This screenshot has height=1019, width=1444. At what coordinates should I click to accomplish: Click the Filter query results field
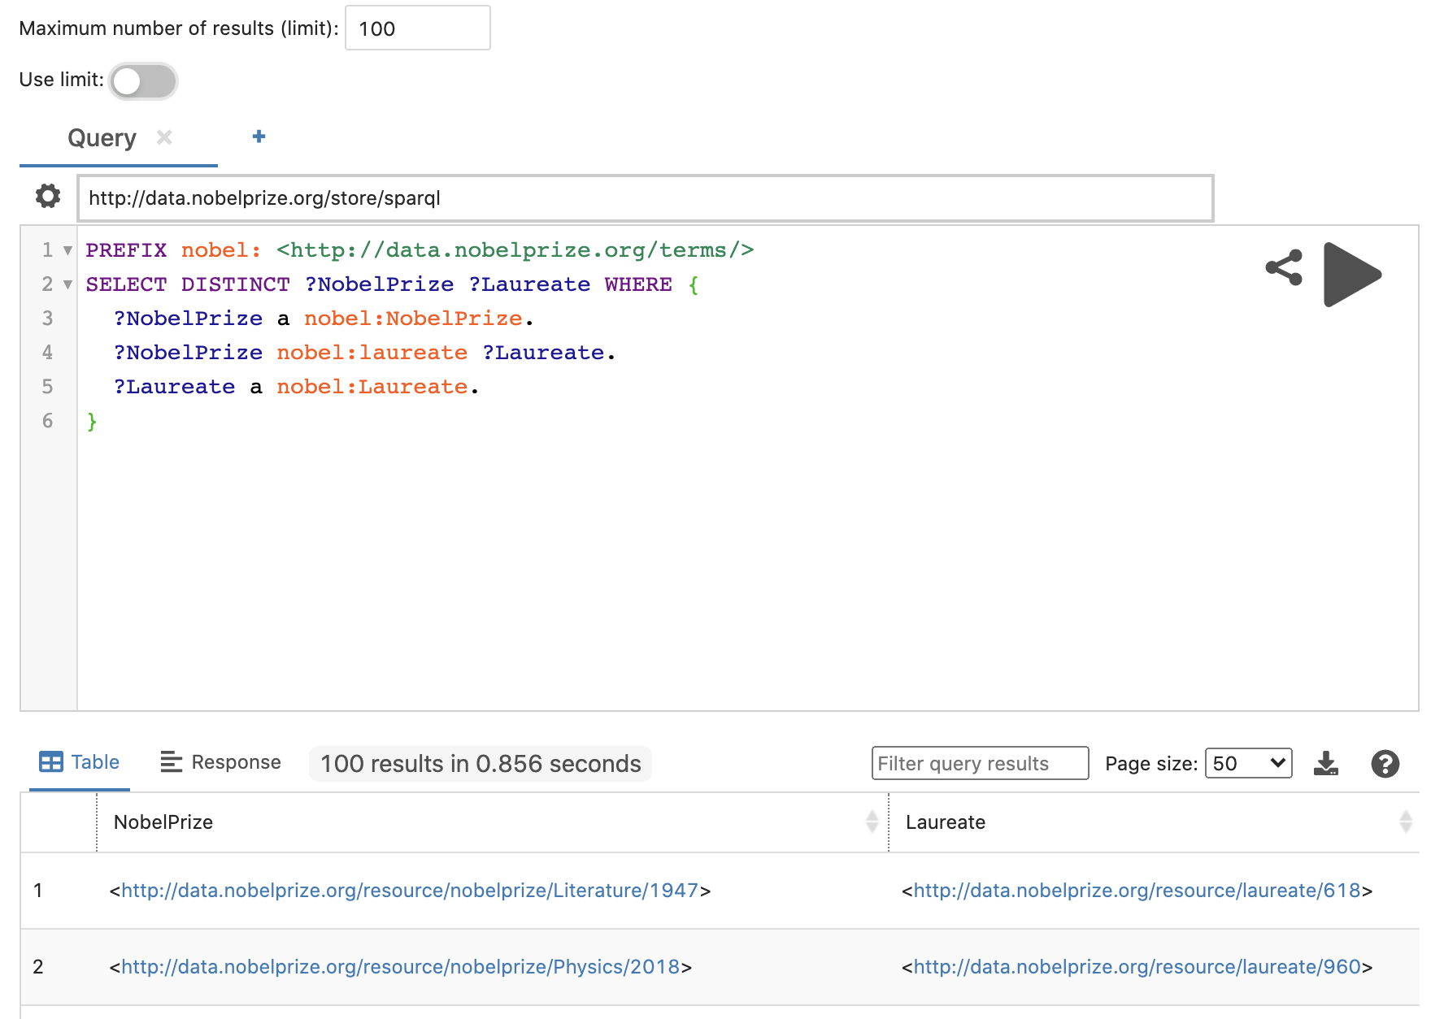coord(980,764)
